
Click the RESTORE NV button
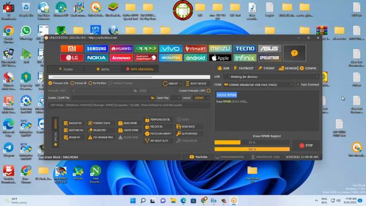tap(74, 130)
